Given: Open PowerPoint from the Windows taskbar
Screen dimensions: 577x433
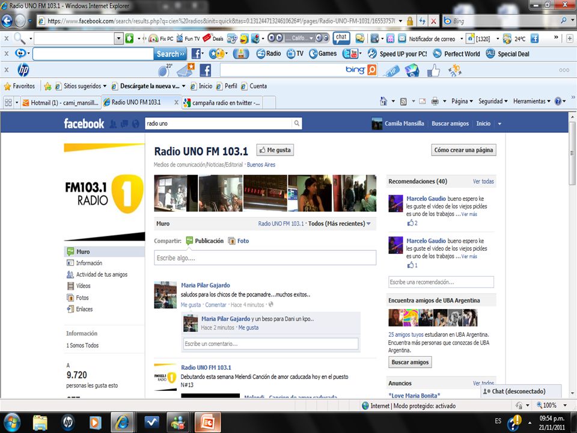Looking at the screenshot, I should tap(208, 422).
